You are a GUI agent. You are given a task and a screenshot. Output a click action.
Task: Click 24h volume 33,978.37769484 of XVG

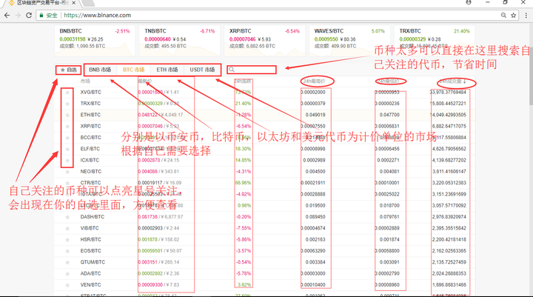pyautogui.click(x=448, y=92)
